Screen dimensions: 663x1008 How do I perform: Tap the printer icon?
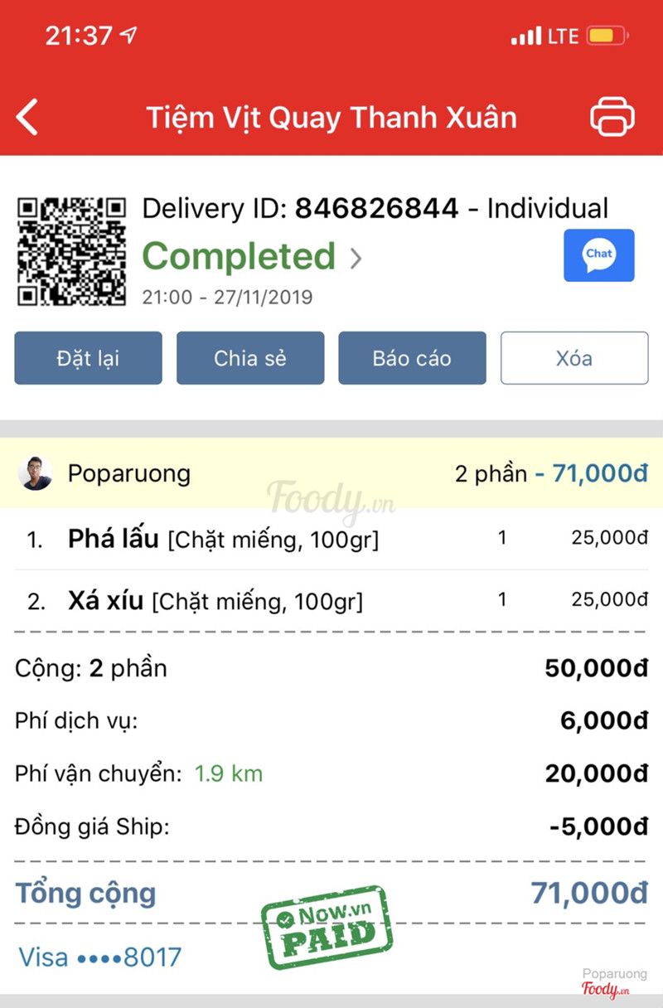coord(612,117)
